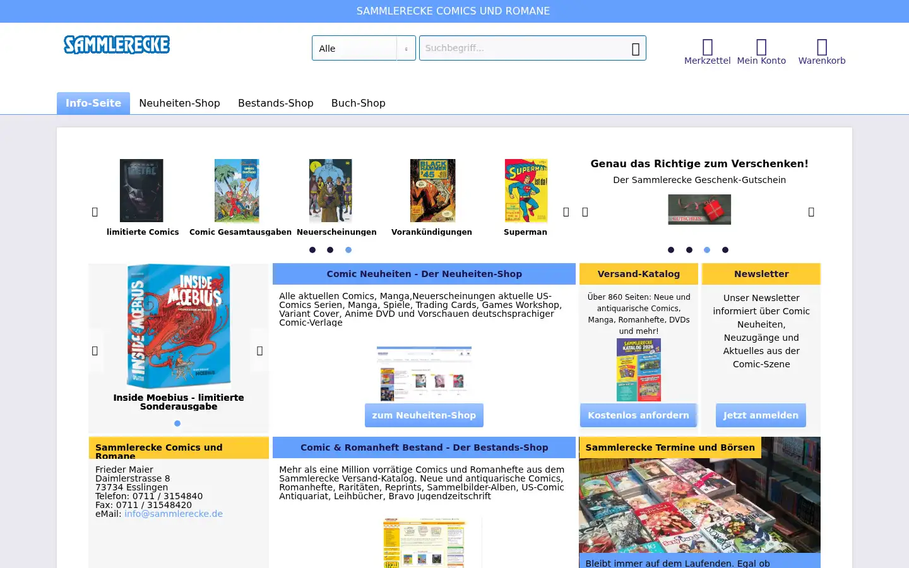Click the search magnifier button
Image resolution: width=909 pixels, height=568 pixels.
click(x=635, y=49)
